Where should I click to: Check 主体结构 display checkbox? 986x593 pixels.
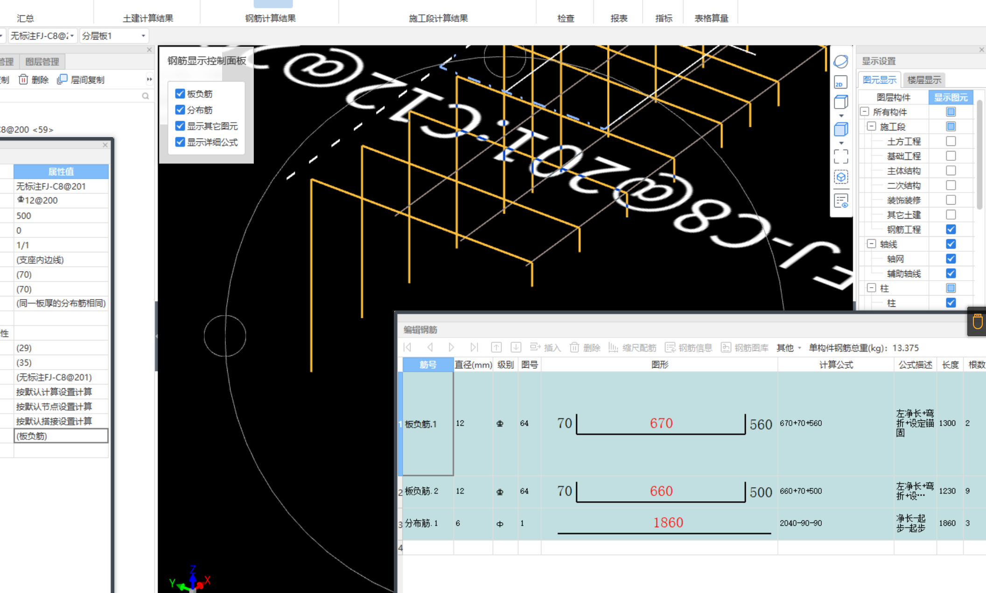coord(951,171)
